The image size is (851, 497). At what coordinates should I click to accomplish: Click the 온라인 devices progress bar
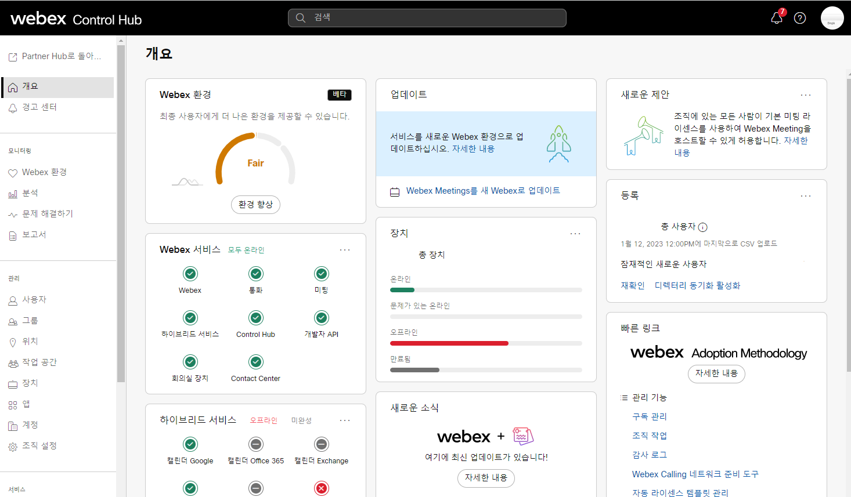click(x=486, y=290)
